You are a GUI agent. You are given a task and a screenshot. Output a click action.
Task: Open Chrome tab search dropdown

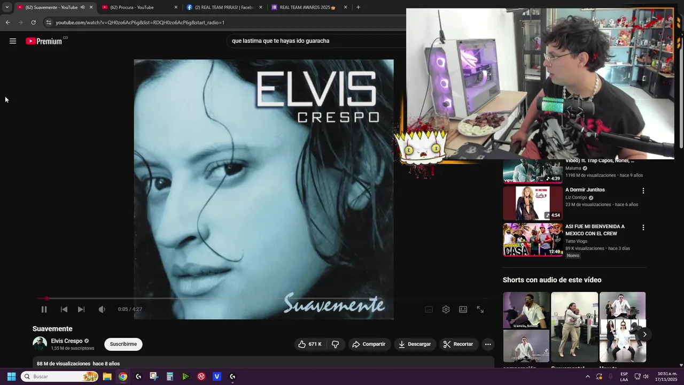click(x=7, y=7)
